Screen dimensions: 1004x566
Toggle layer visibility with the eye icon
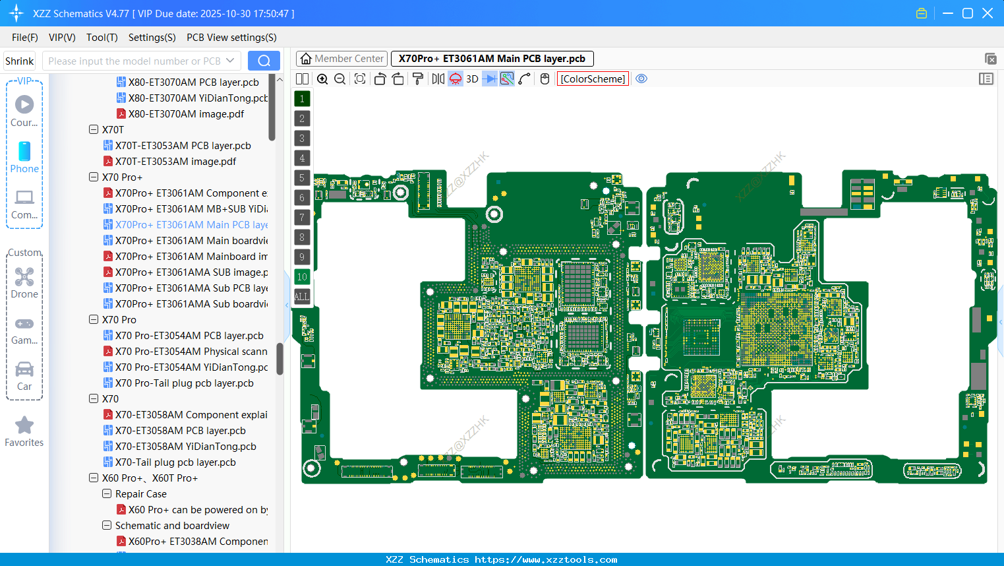[x=641, y=79]
